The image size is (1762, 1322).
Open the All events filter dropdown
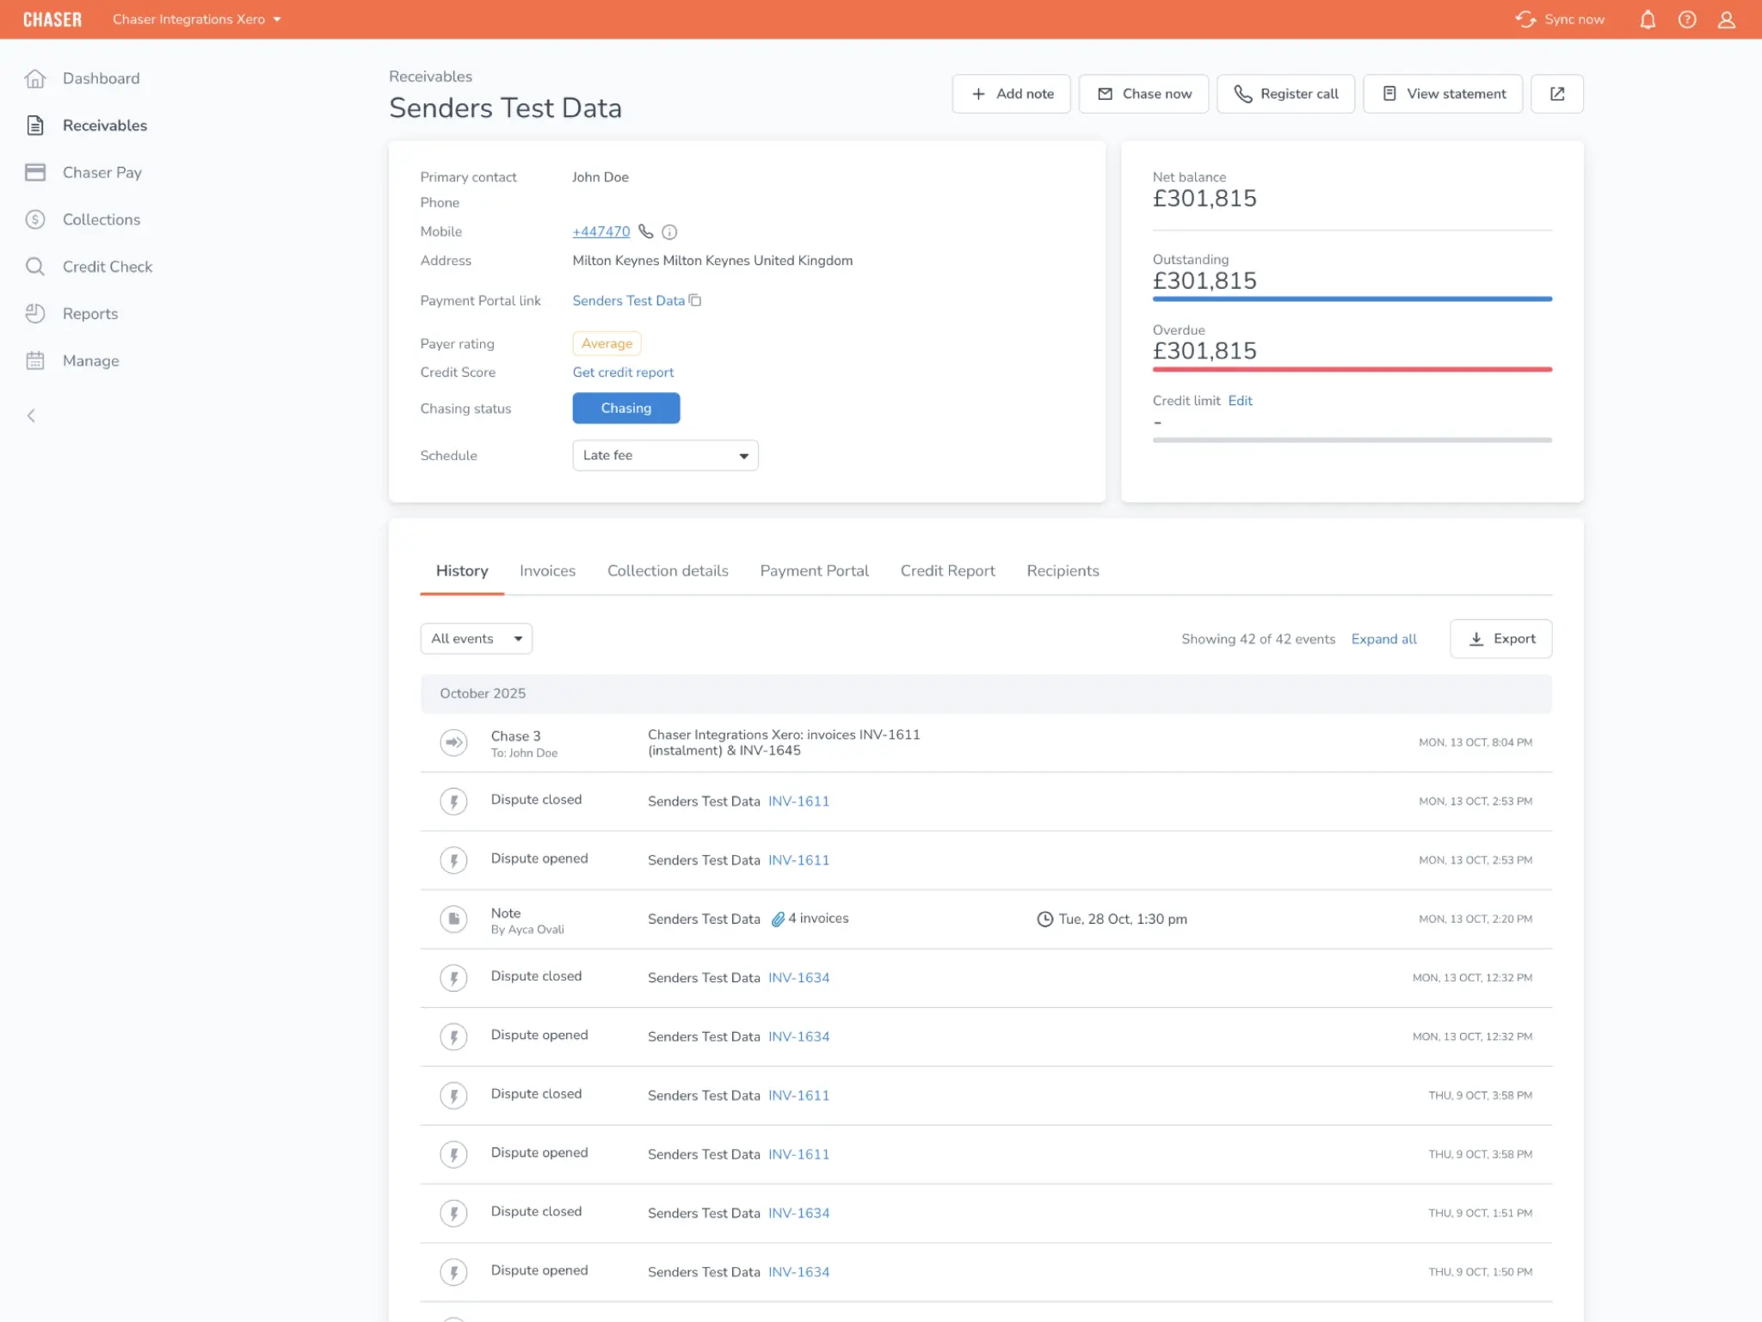(477, 639)
